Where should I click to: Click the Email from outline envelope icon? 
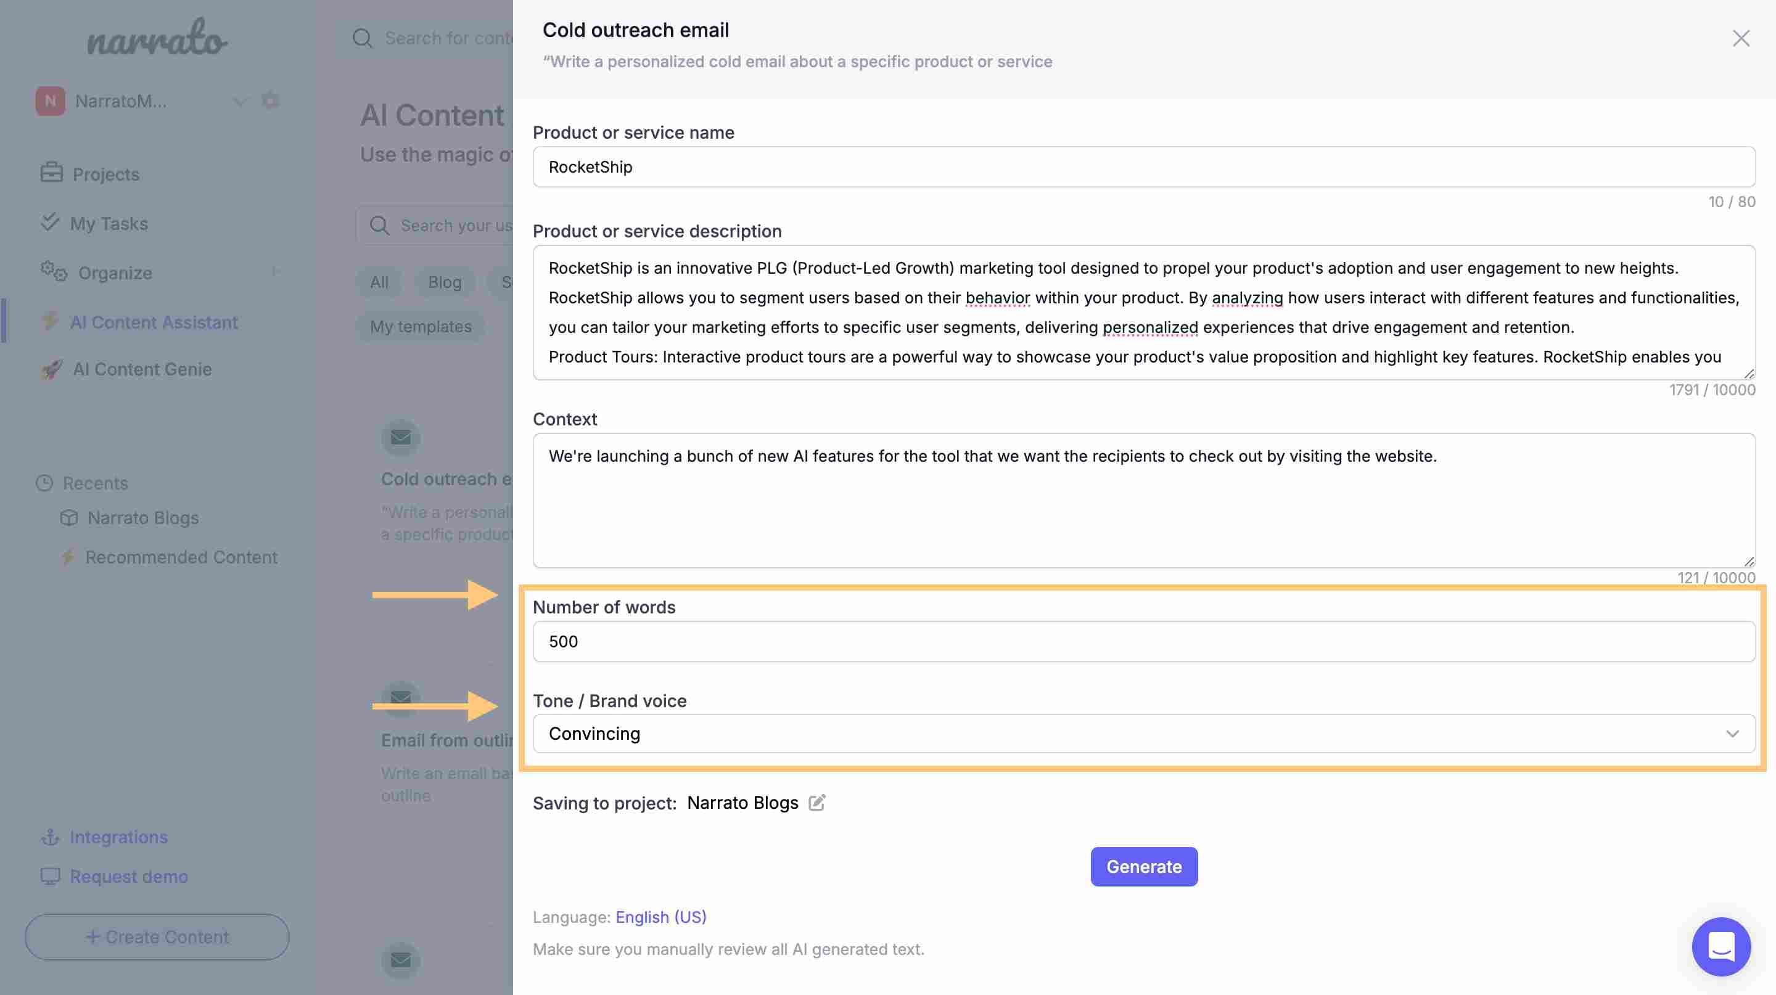coord(401,698)
